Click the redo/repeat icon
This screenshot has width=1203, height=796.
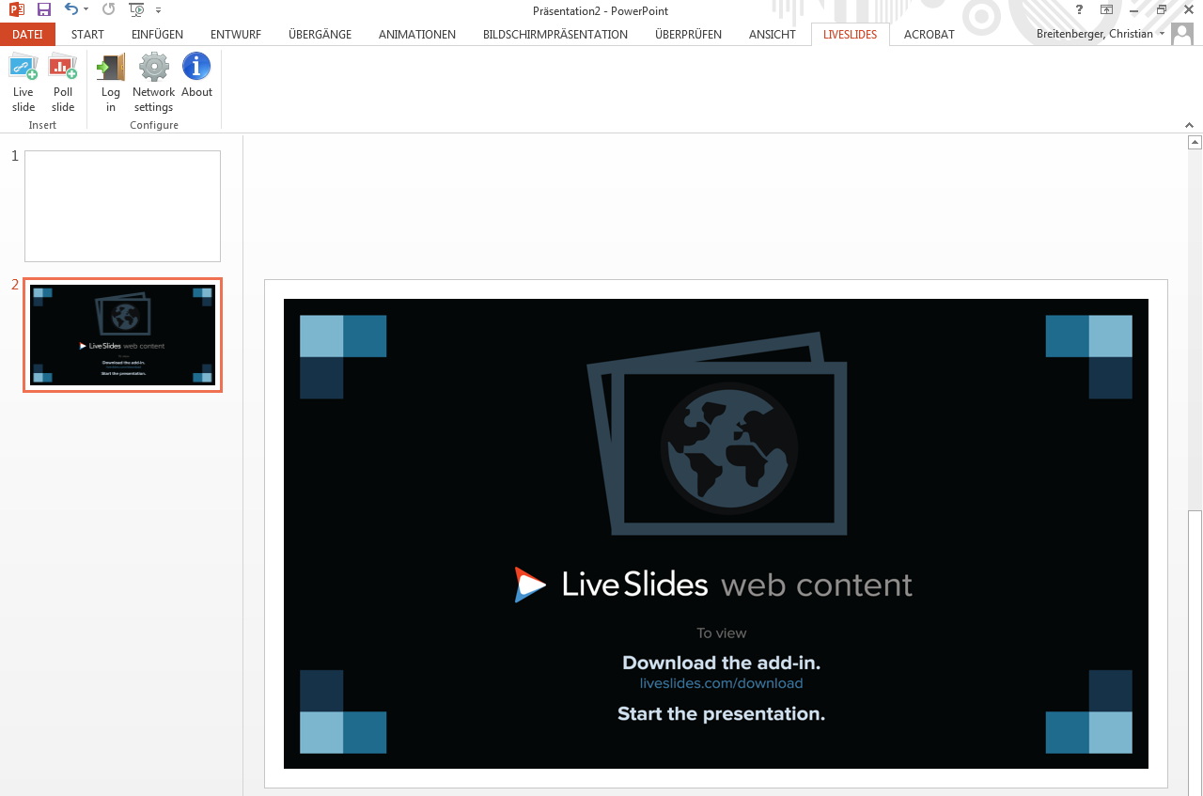(x=109, y=9)
